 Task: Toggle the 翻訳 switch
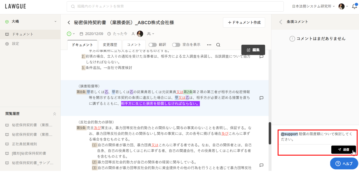153,45
